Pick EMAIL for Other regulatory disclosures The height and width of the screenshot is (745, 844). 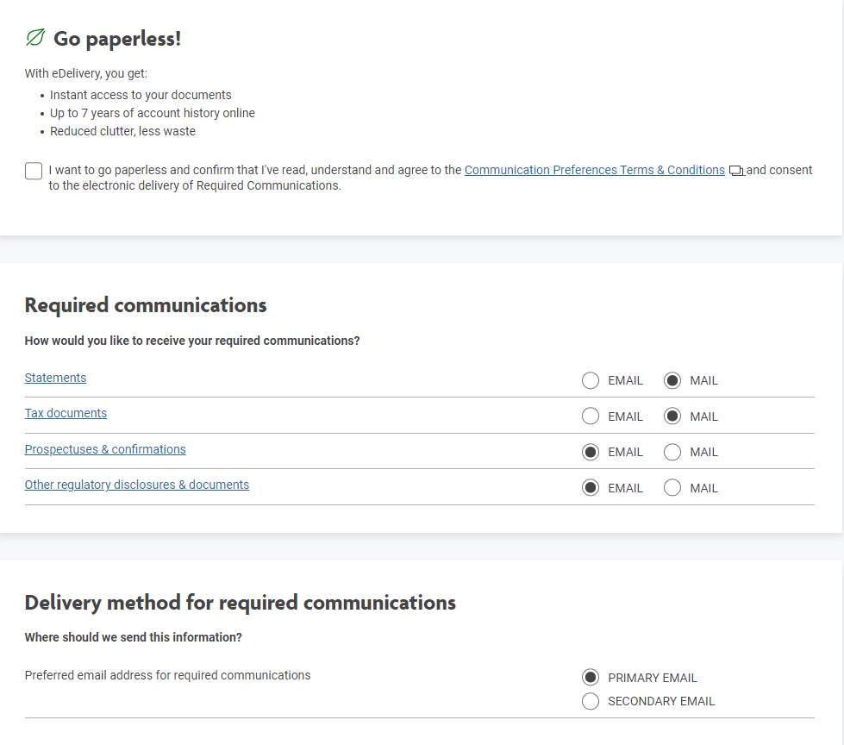pyautogui.click(x=591, y=488)
